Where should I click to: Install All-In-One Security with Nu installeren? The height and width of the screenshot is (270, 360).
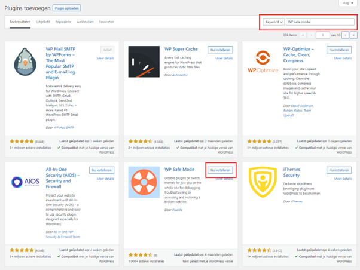tap(102, 170)
